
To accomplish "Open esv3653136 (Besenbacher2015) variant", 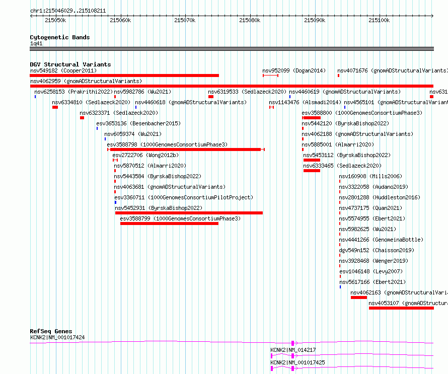I will pyautogui.click(x=138, y=123).
